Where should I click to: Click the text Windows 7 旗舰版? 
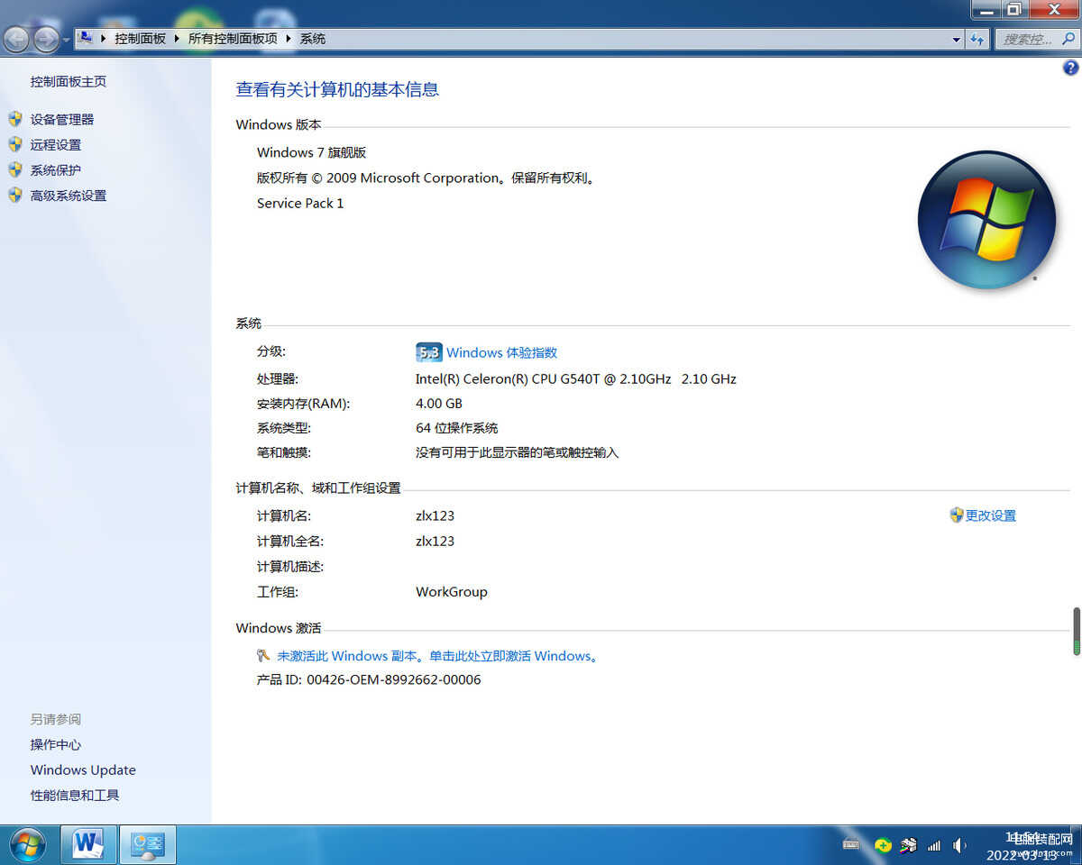point(312,152)
